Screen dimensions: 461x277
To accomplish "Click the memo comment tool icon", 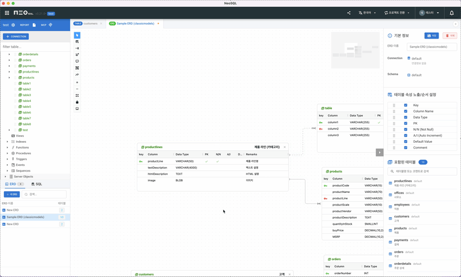I will (77, 61).
